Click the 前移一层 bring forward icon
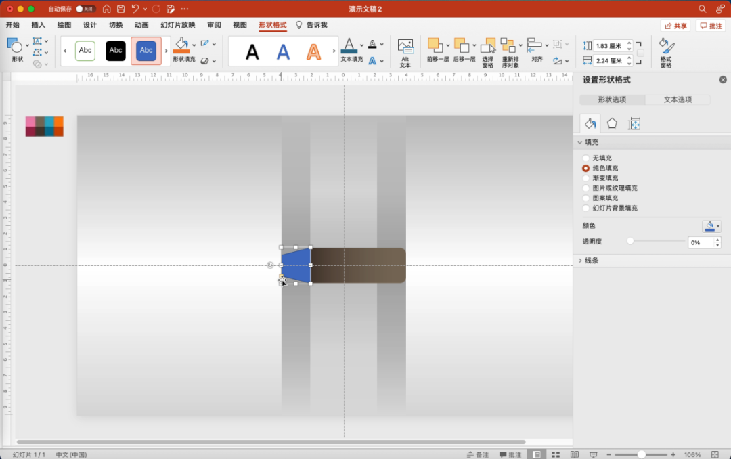Viewport: 731px width, 459px height. [435, 46]
